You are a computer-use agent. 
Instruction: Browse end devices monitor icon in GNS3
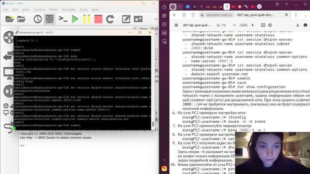pos(9,73)
